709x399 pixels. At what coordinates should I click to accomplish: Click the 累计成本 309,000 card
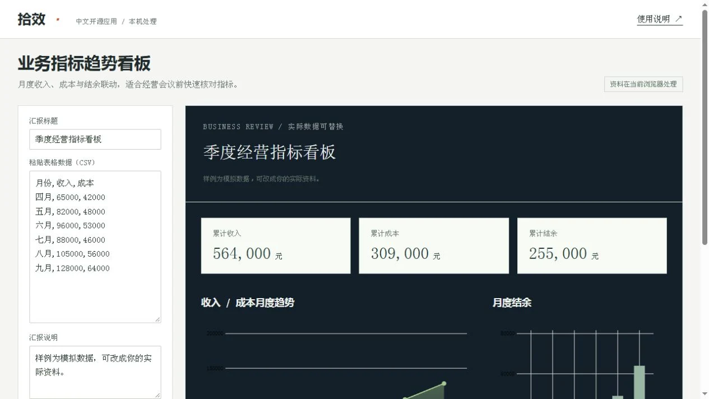[x=434, y=246]
